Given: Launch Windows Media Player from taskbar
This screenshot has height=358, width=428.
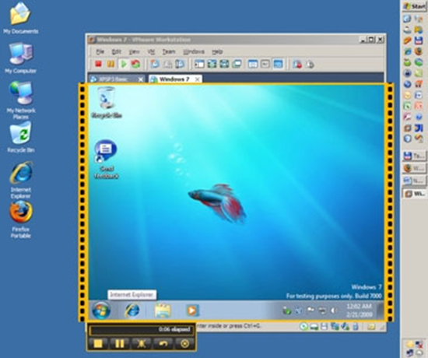Looking at the screenshot, I should pos(192,311).
